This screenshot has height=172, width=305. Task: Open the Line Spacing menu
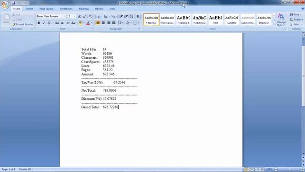120,23
